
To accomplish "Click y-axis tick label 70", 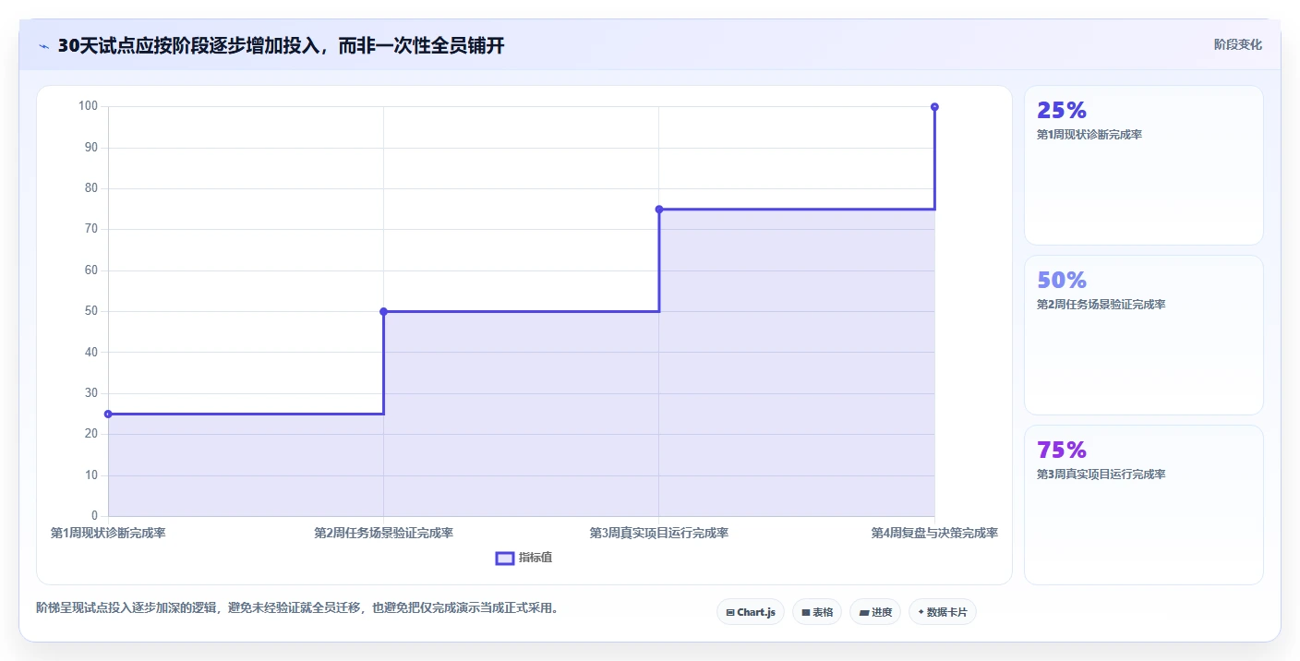I will (x=91, y=229).
